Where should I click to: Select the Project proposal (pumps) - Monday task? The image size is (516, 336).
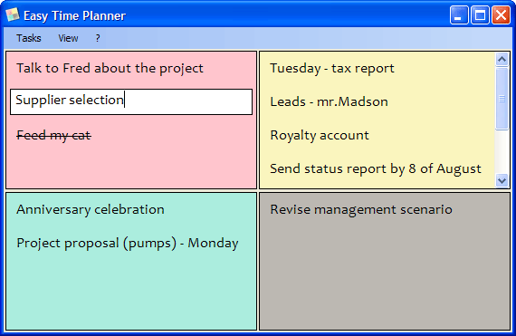[128, 244]
